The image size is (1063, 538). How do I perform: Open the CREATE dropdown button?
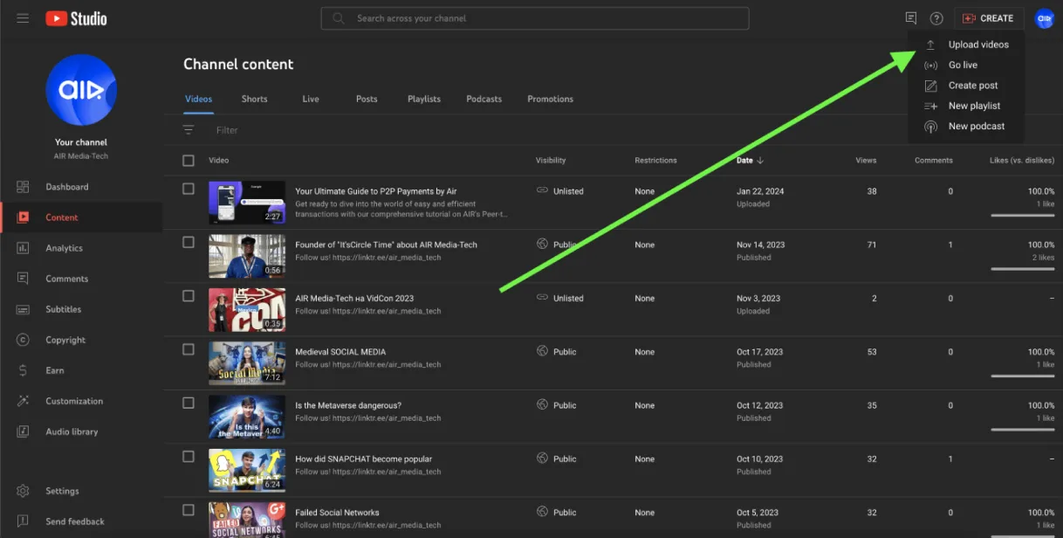[989, 18]
